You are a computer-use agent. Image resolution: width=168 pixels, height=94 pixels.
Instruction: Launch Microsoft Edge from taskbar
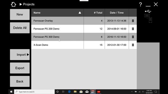[69, 92]
